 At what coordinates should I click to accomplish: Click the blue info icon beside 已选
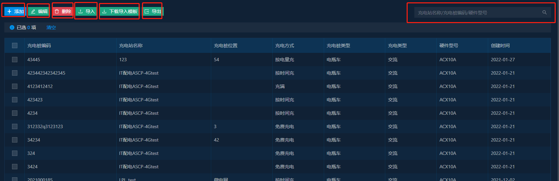pyautogui.click(x=12, y=27)
